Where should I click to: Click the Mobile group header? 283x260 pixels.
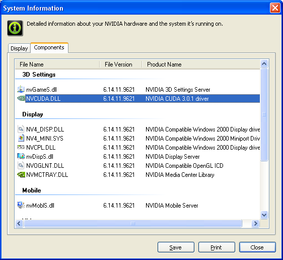coord(32,190)
